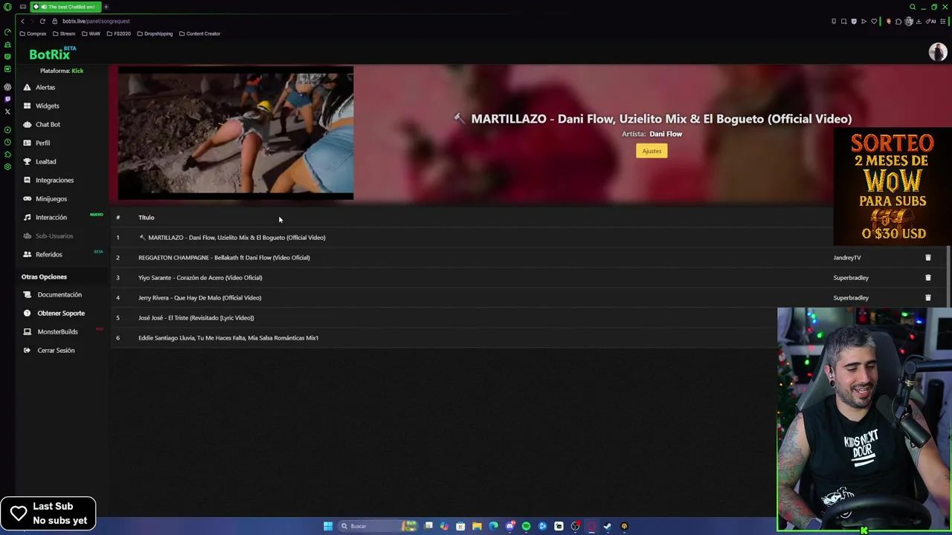Click the 'Dani Flow' artist name
Image resolution: width=952 pixels, height=535 pixels.
(666, 134)
